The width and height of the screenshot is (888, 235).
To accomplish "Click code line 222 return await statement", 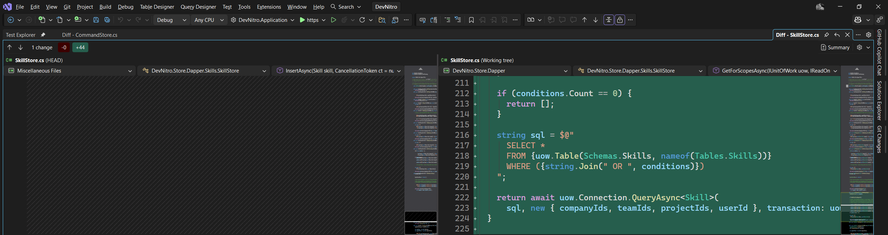I will tap(607, 198).
